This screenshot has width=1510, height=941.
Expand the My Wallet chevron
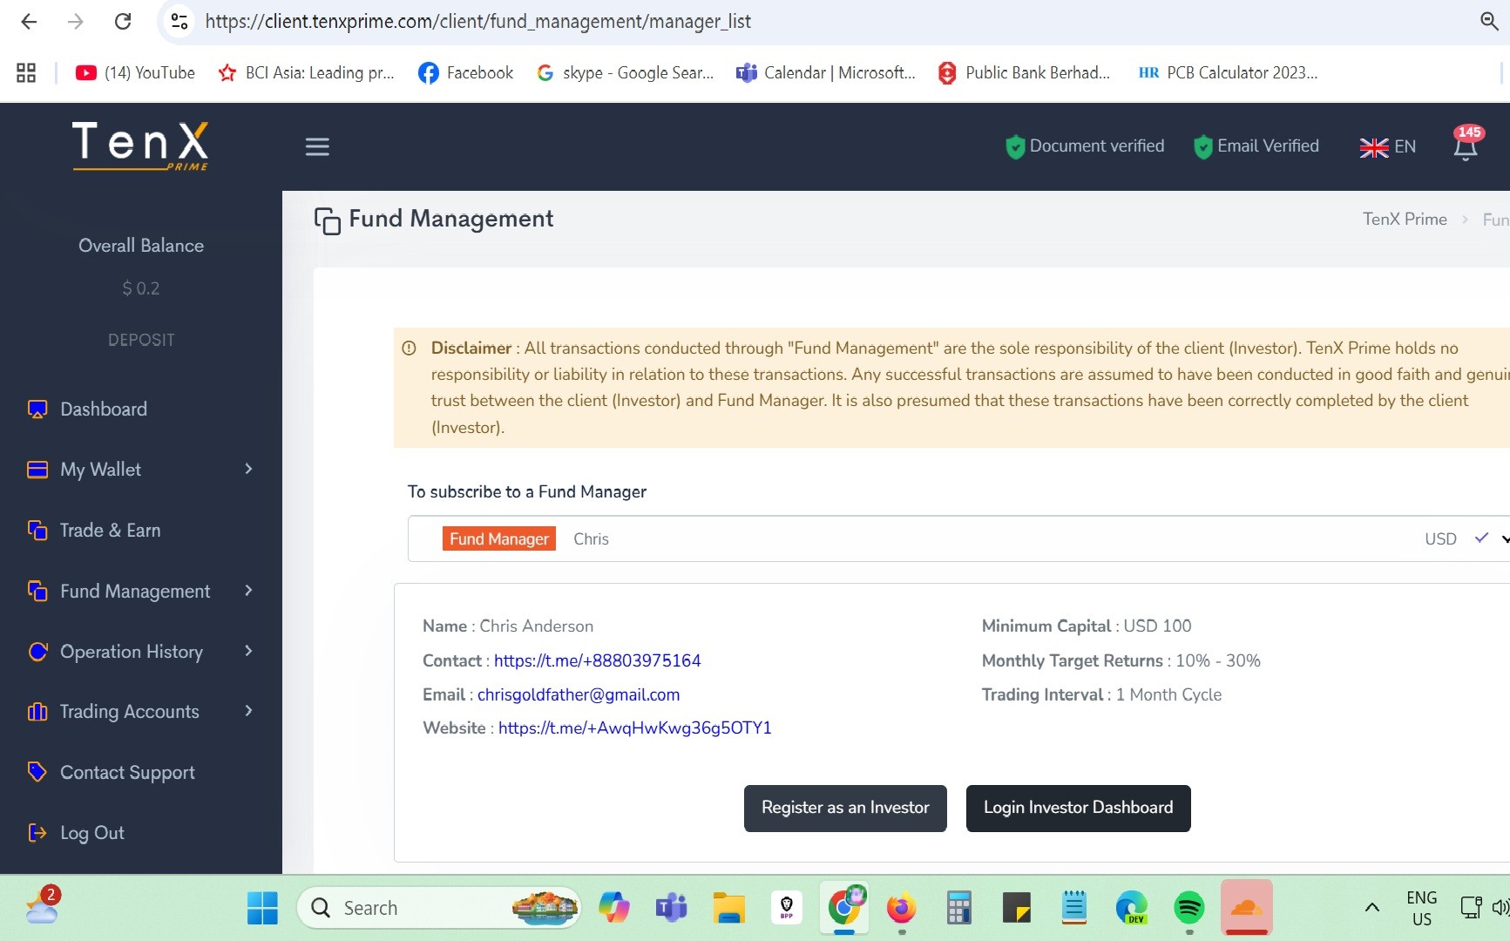249,469
